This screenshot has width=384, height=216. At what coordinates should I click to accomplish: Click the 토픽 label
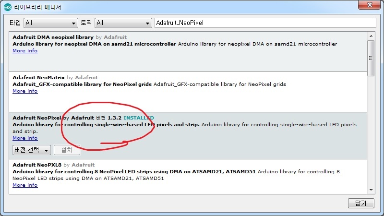tap(86, 23)
